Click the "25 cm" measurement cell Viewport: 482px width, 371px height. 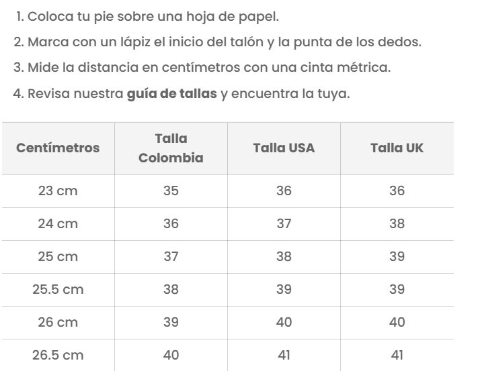pos(58,257)
